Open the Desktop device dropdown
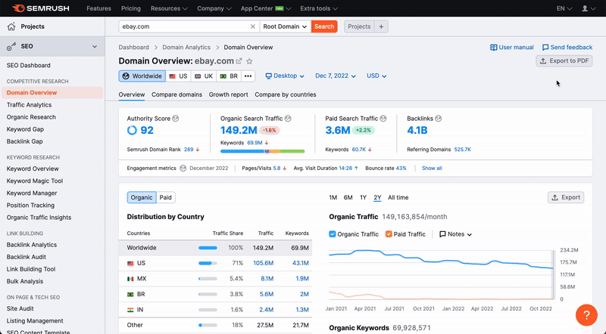Image resolution: width=606 pixels, height=334 pixels. tap(285, 76)
